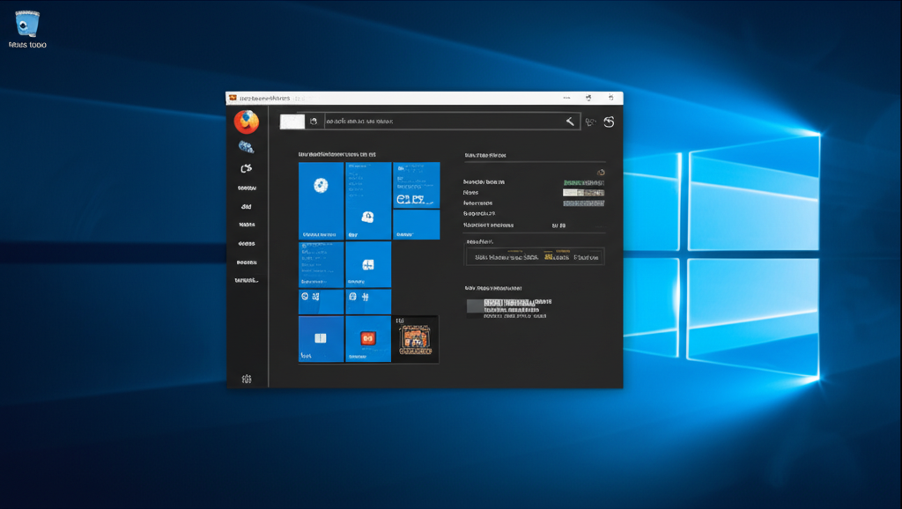Open settings gear at the sidebar bottom
902x509 pixels.
(x=247, y=379)
